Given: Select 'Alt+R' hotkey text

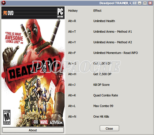Looking at the screenshot, I should point(72,21).
